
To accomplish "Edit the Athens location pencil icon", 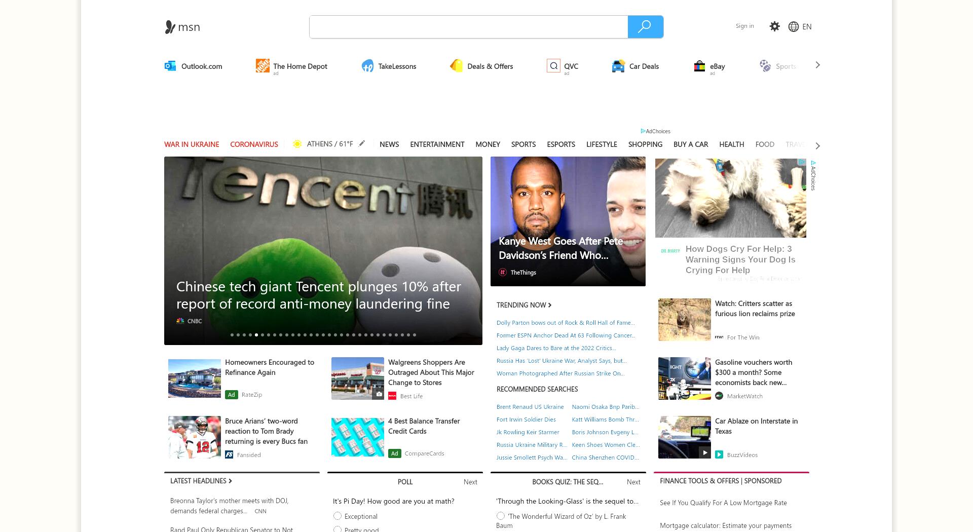I will [x=362, y=143].
